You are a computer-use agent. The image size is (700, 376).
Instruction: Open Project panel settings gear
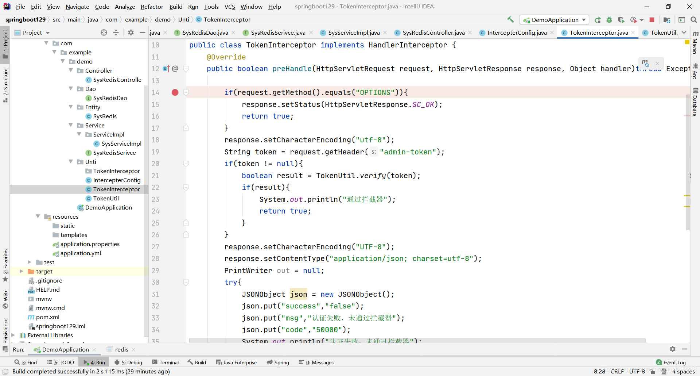[131, 32]
